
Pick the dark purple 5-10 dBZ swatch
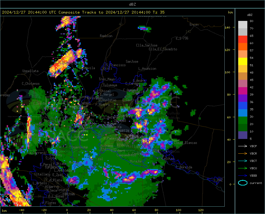[x=243, y=135]
